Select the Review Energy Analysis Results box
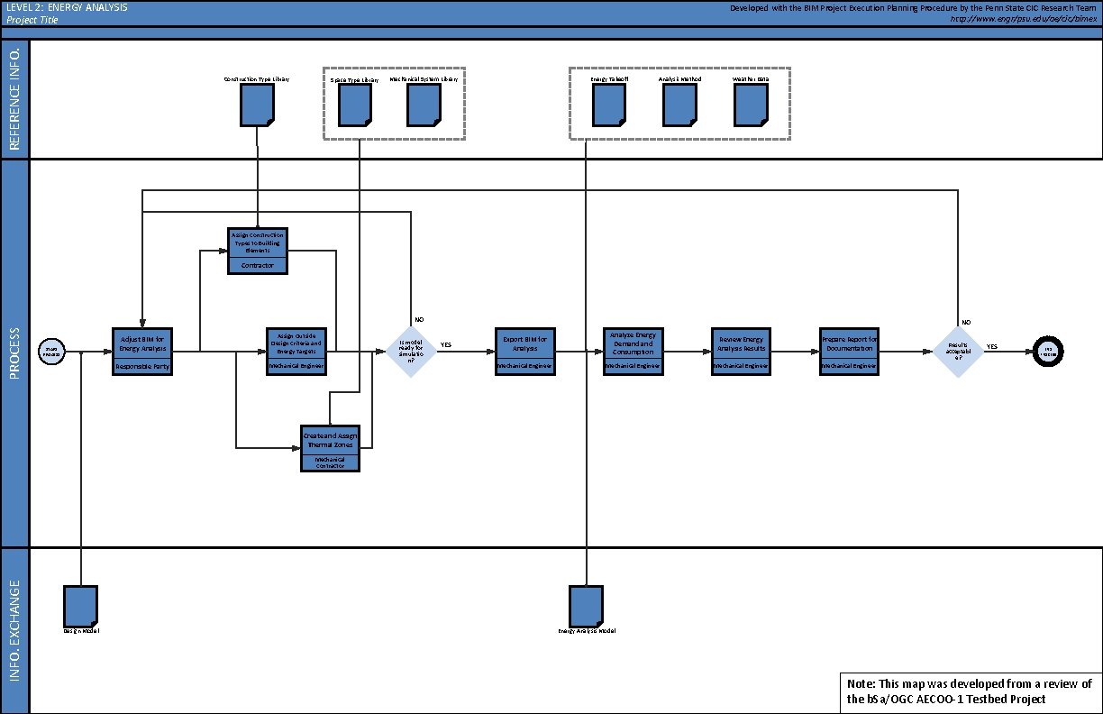This screenshot has width=1103, height=714. [741, 351]
